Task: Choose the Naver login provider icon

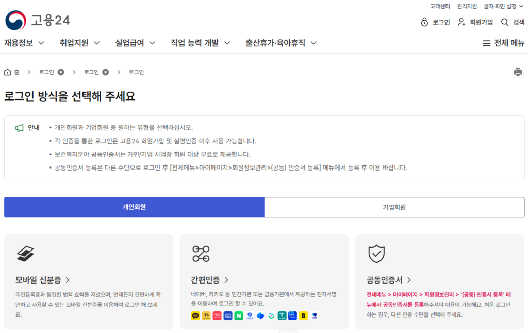Action: click(x=238, y=315)
